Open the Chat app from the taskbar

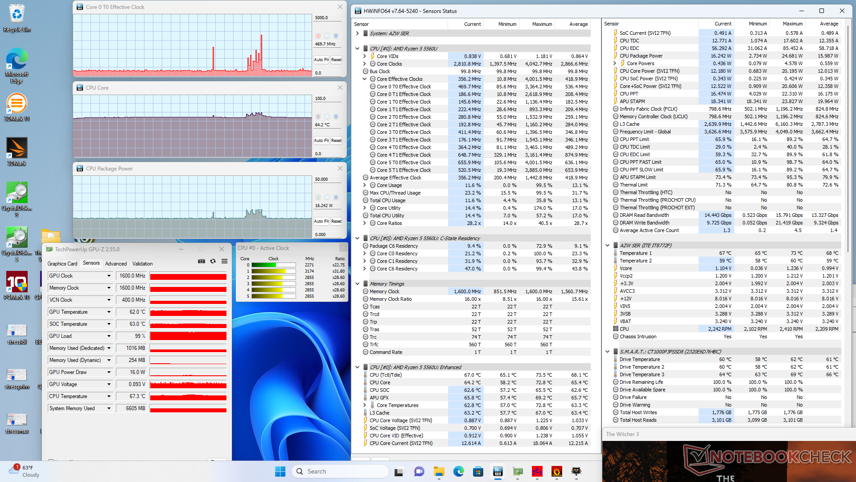[x=419, y=471]
